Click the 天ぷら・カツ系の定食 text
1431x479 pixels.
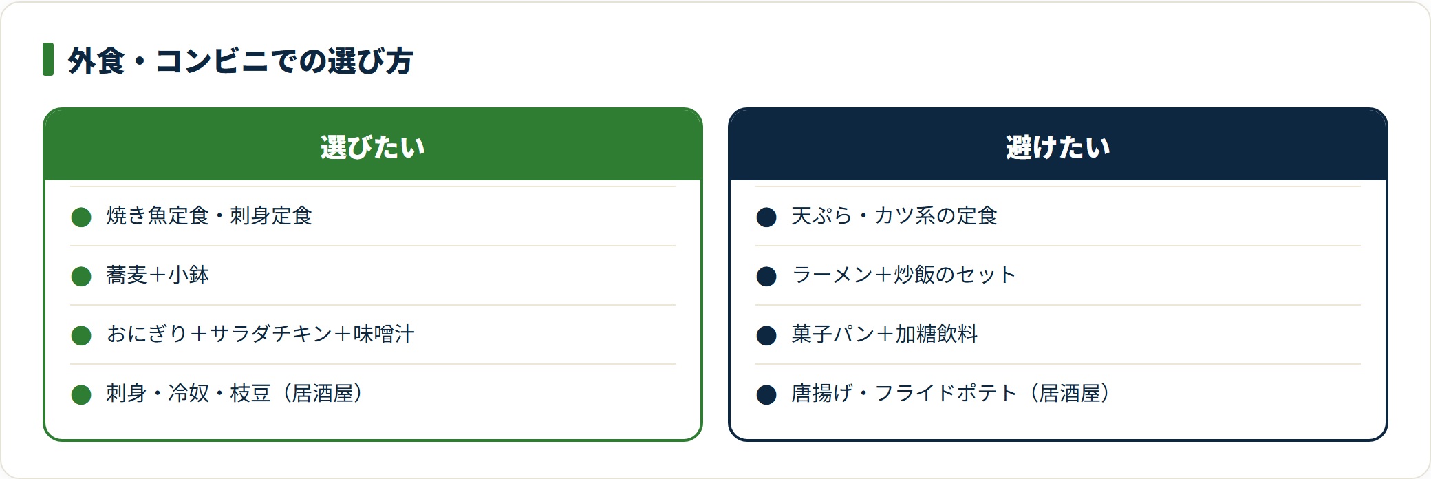[894, 216]
